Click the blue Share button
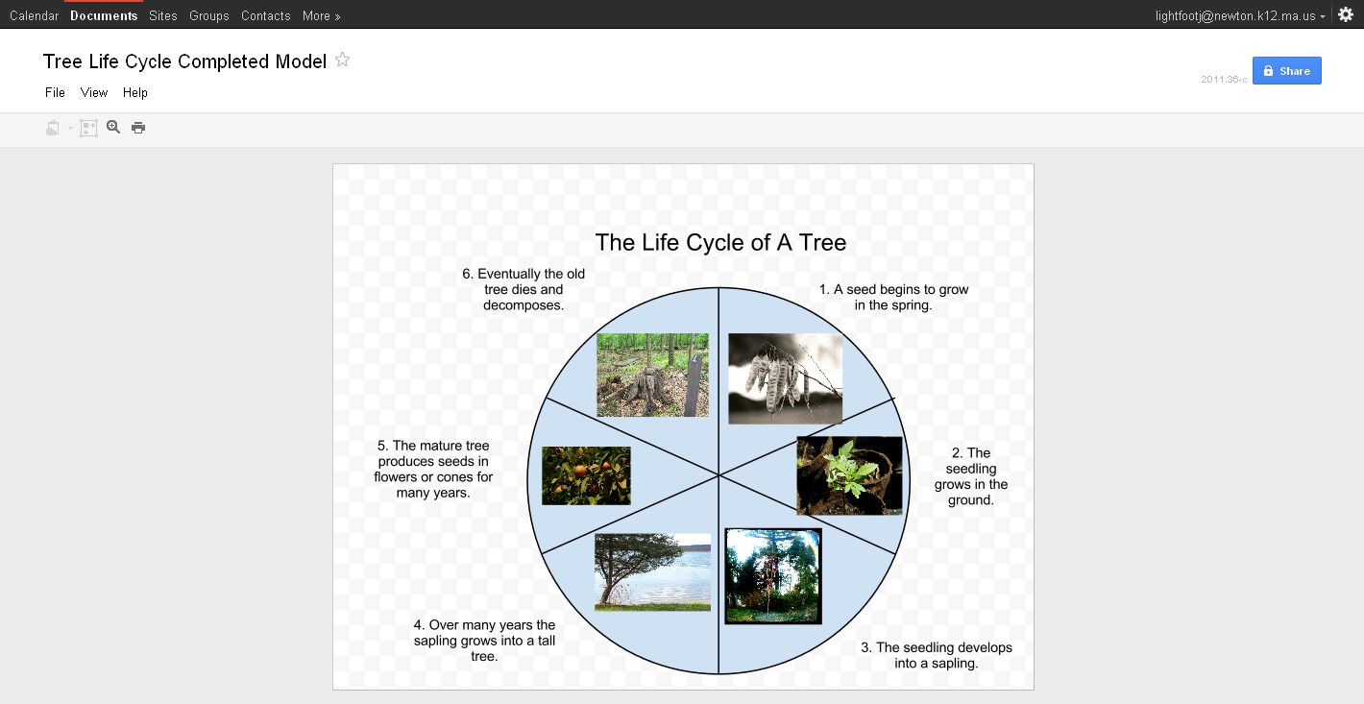The height and width of the screenshot is (704, 1364). click(1286, 70)
